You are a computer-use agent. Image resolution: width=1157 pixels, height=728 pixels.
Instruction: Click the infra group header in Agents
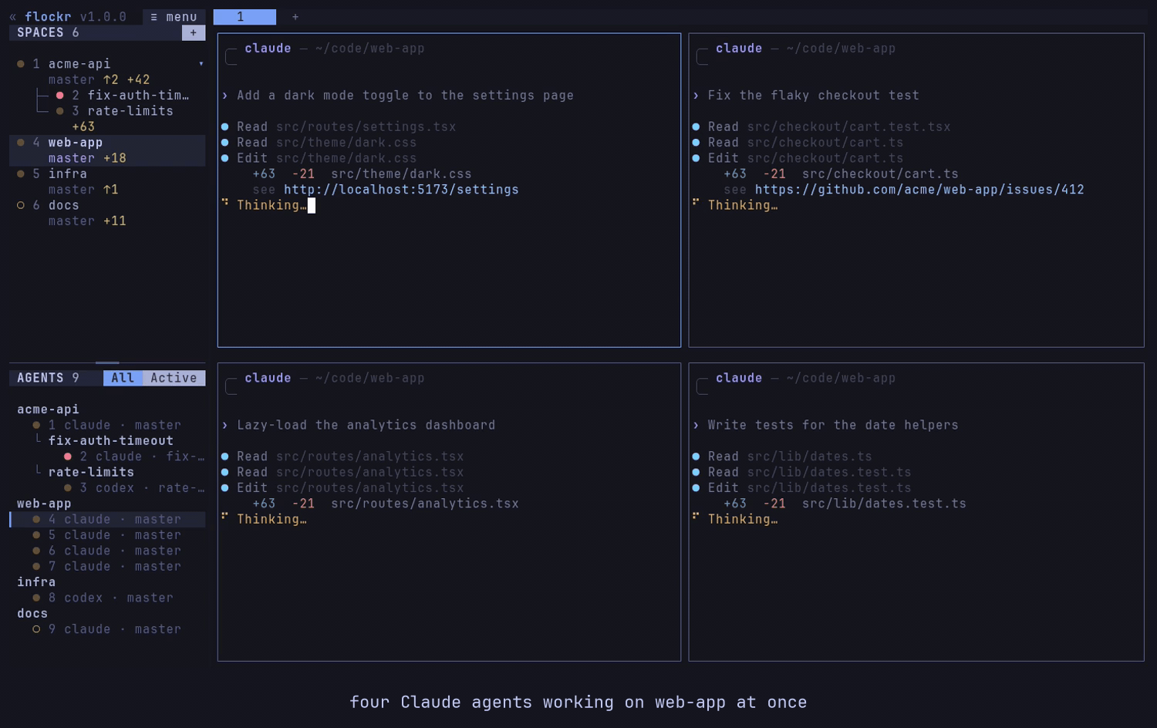pos(36,582)
